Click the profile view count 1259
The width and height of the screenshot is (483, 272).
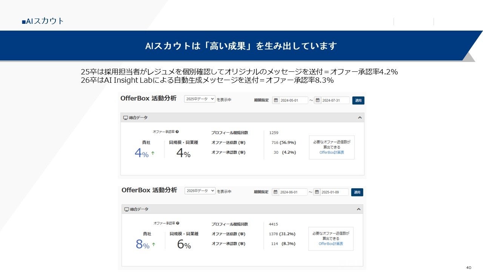(x=274, y=133)
